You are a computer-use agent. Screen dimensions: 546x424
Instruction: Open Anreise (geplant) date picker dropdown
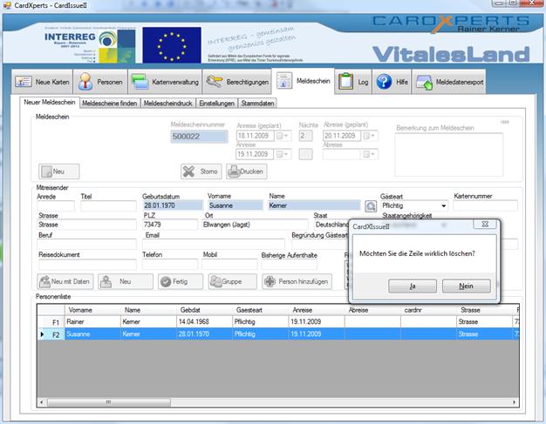tap(283, 136)
